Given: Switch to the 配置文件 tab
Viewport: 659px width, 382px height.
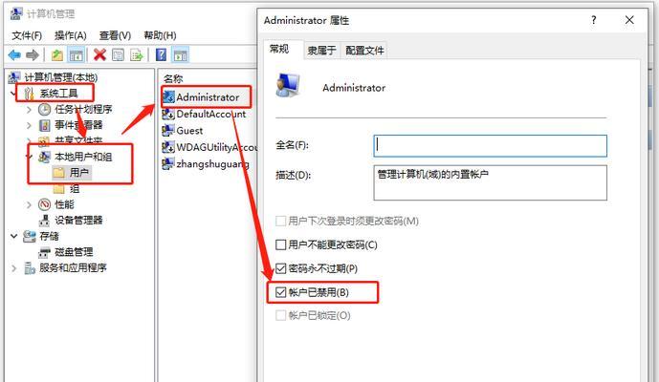Looking at the screenshot, I should [x=364, y=51].
